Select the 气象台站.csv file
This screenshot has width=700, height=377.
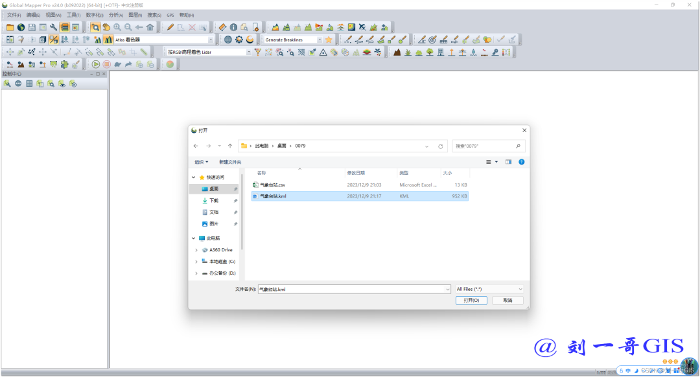tap(360, 185)
